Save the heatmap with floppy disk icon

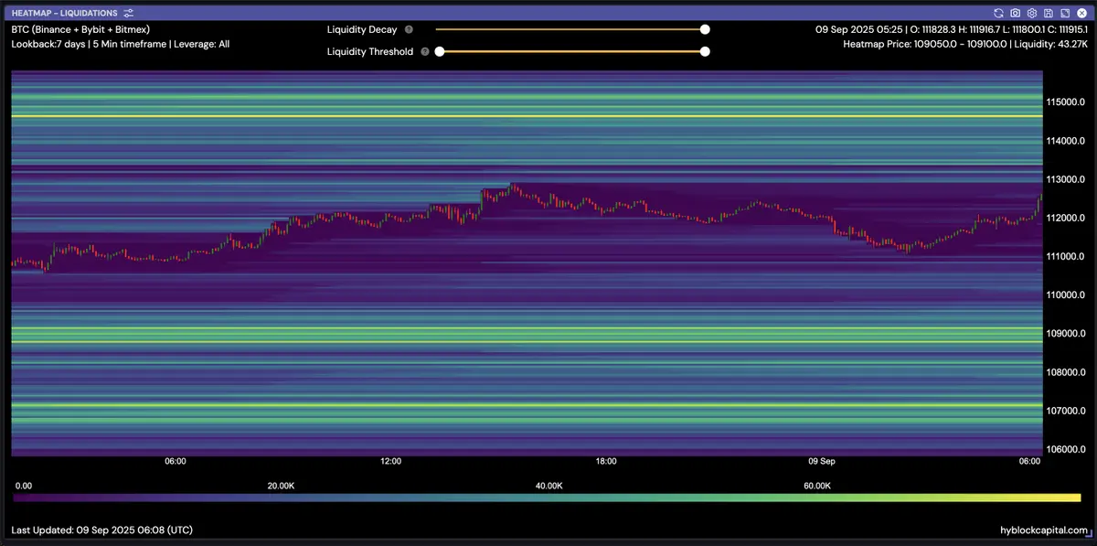[x=1049, y=13]
